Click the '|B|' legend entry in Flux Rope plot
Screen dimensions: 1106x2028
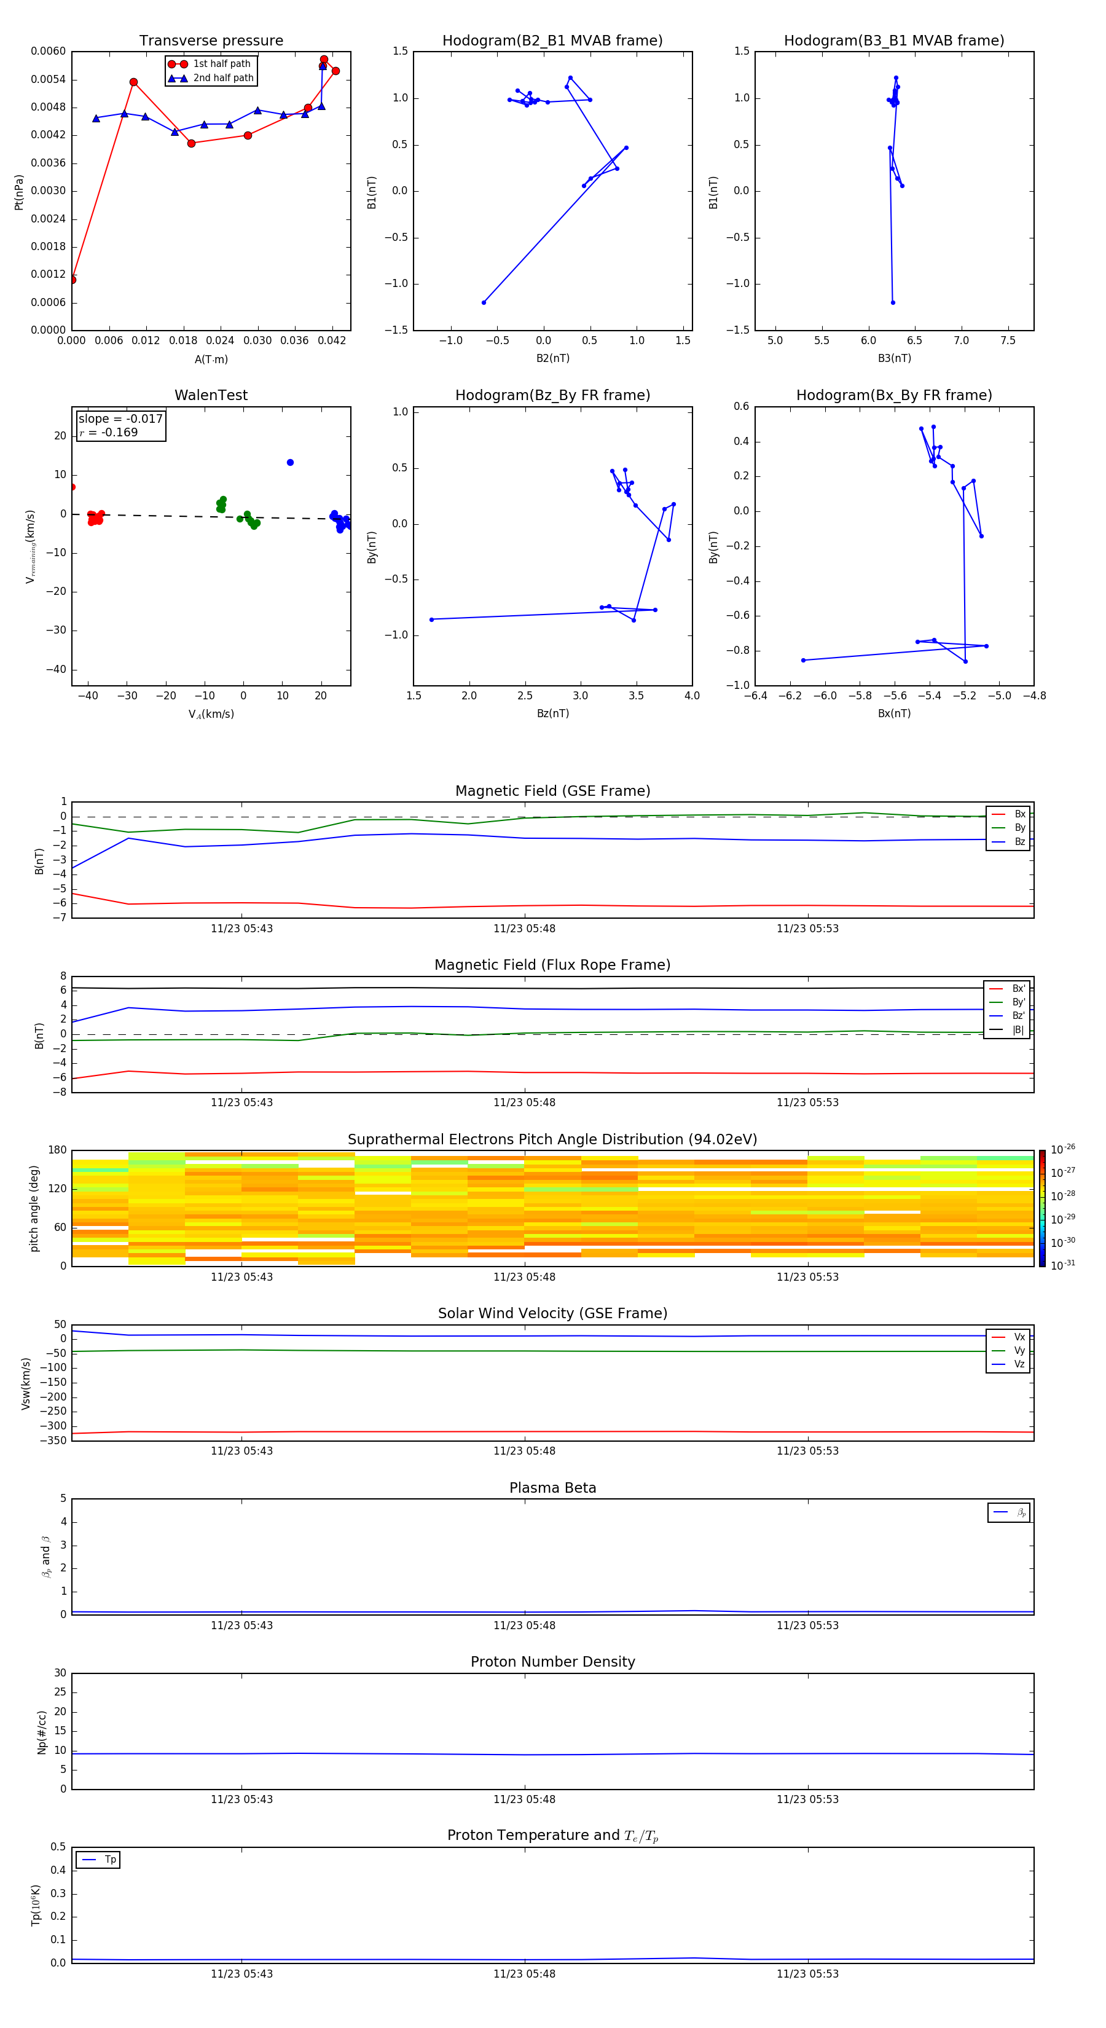pyautogui.click(x=1007, y=1030)
